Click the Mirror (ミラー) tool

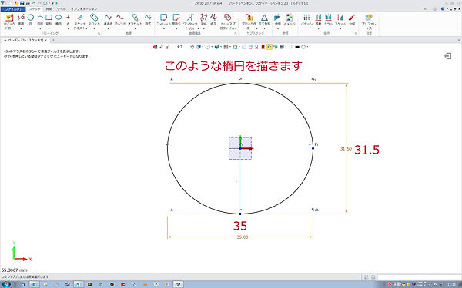328,20
